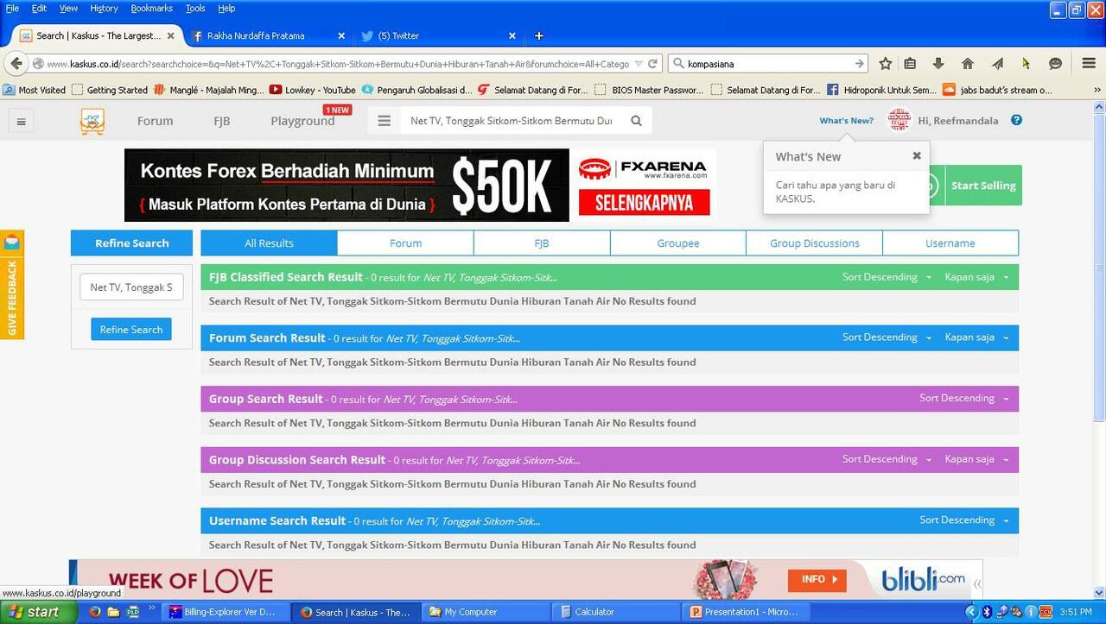Click the search go arrow in kompasiana box
1106x624 pixels.
(x=859, y=63)
